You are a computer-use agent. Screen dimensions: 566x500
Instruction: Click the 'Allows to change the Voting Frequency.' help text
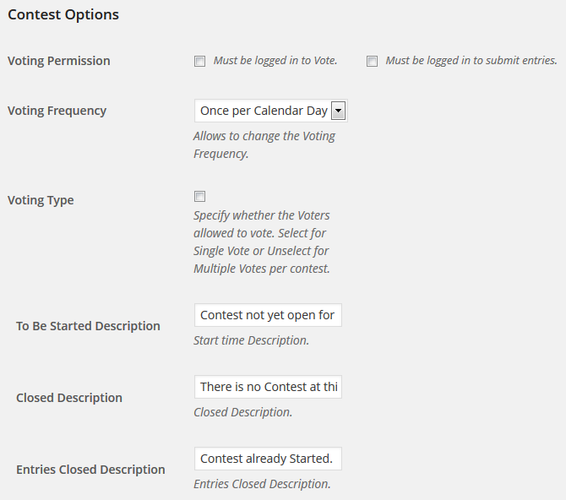point(264,144)
